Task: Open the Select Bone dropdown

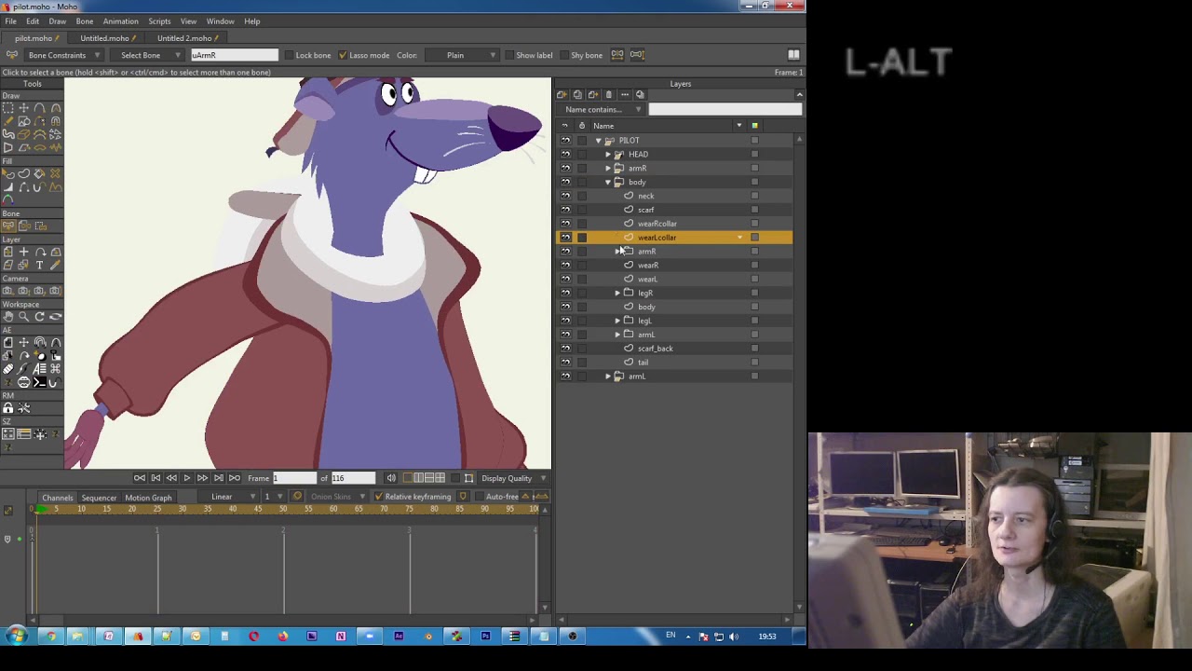Action: point(146,55)
